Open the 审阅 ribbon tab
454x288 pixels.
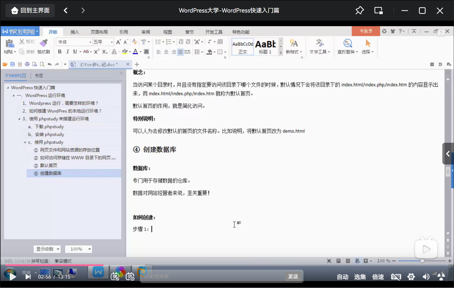click(x=145, y=32)
